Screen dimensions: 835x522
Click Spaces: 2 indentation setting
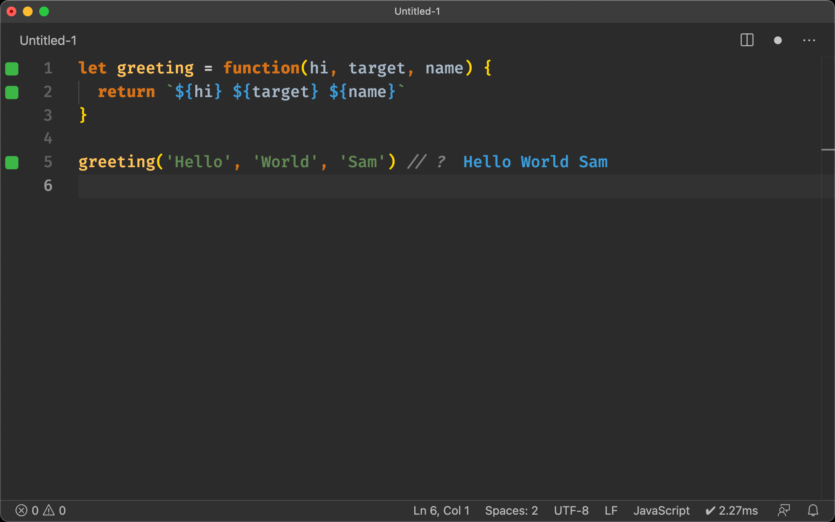[x=511, y=510]
